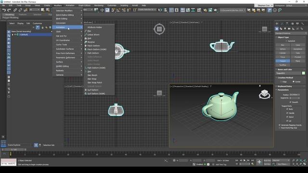
Task: Open the Motion tab in command panel
Action: point(292,24)
